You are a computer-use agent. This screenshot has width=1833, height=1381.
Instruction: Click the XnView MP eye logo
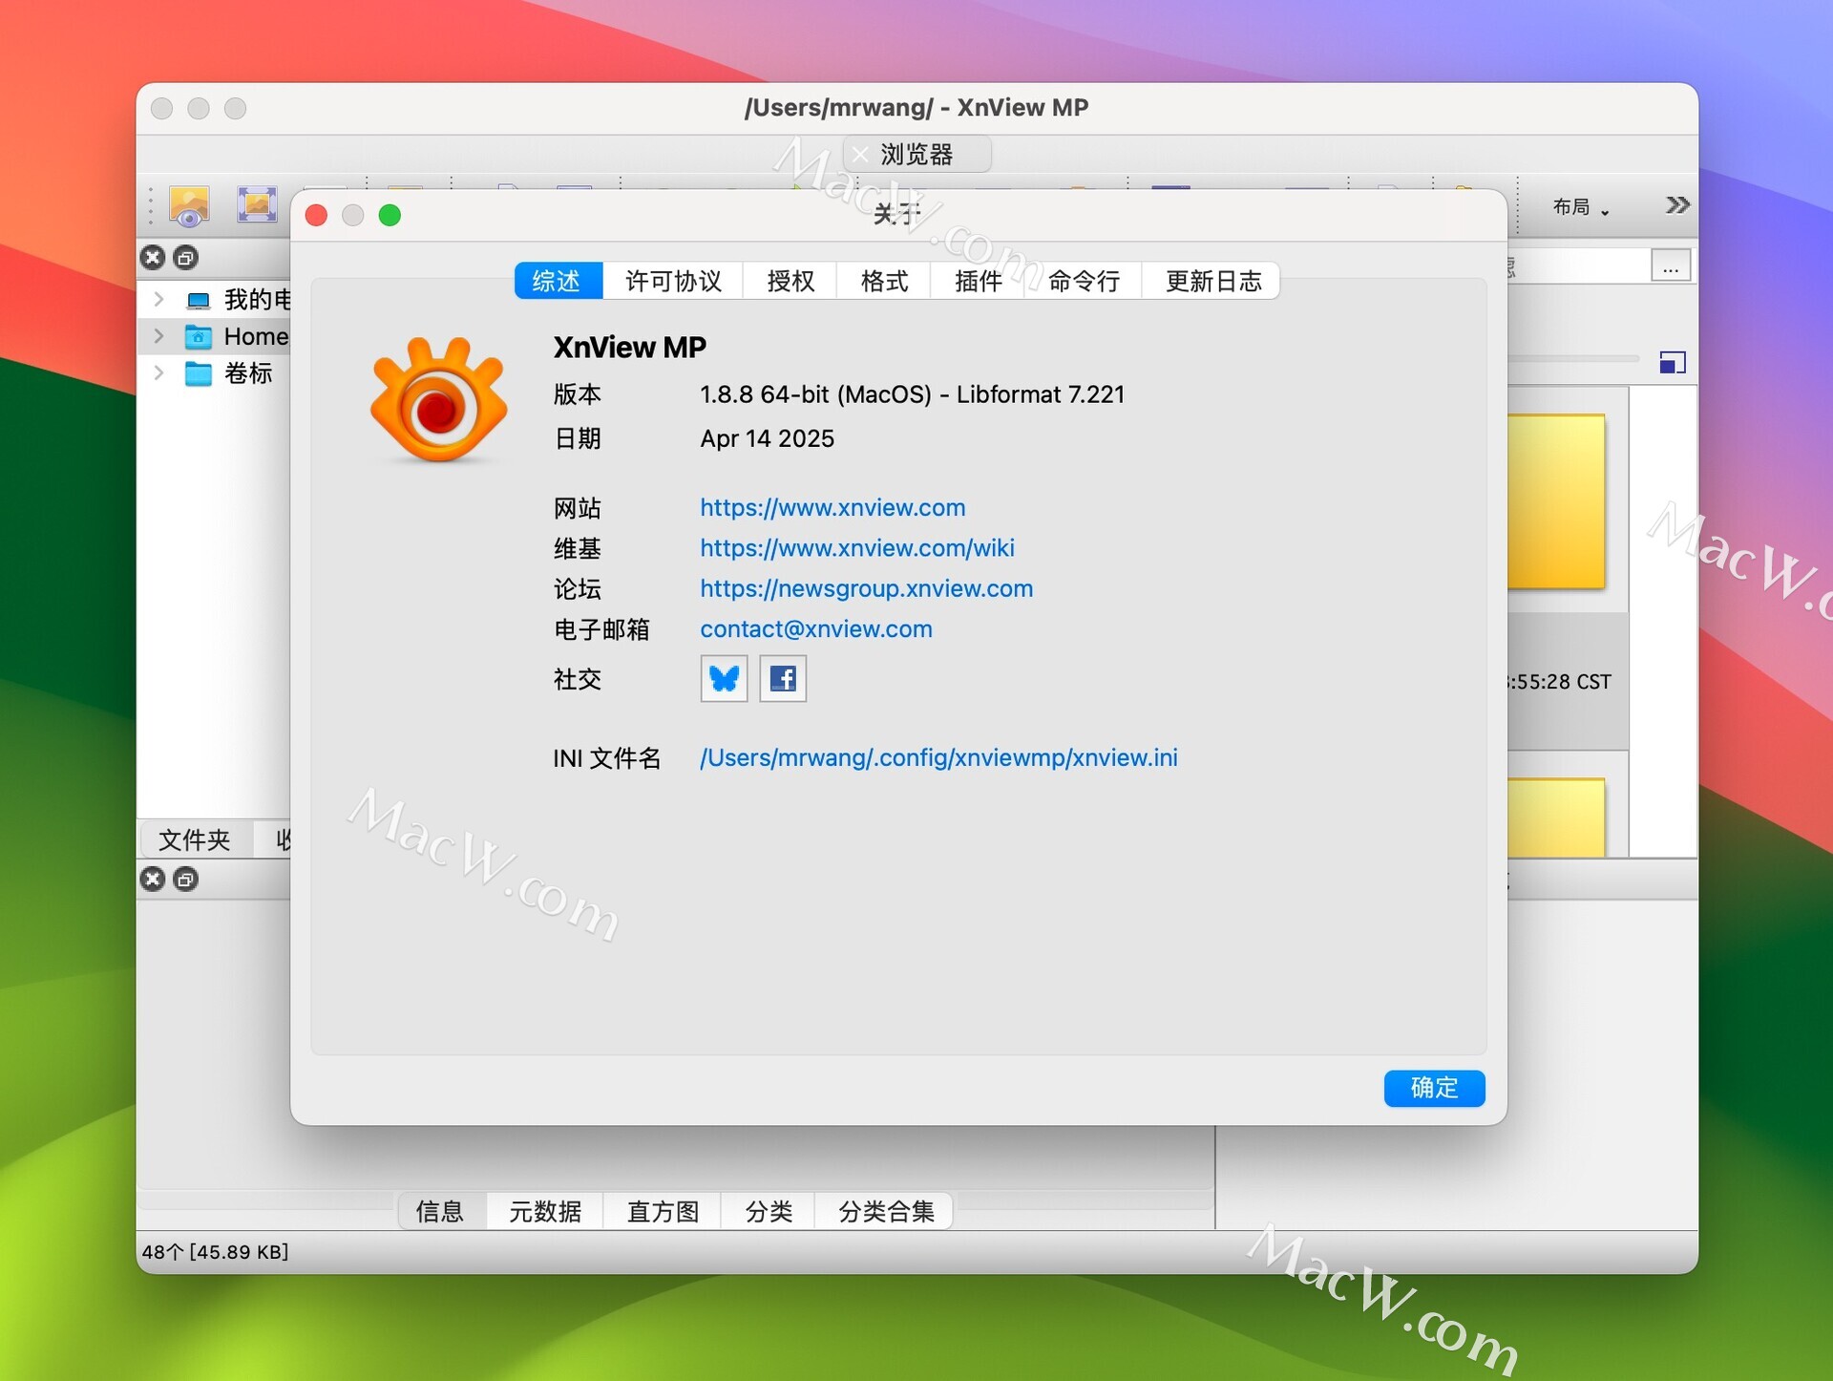point(438,400)
